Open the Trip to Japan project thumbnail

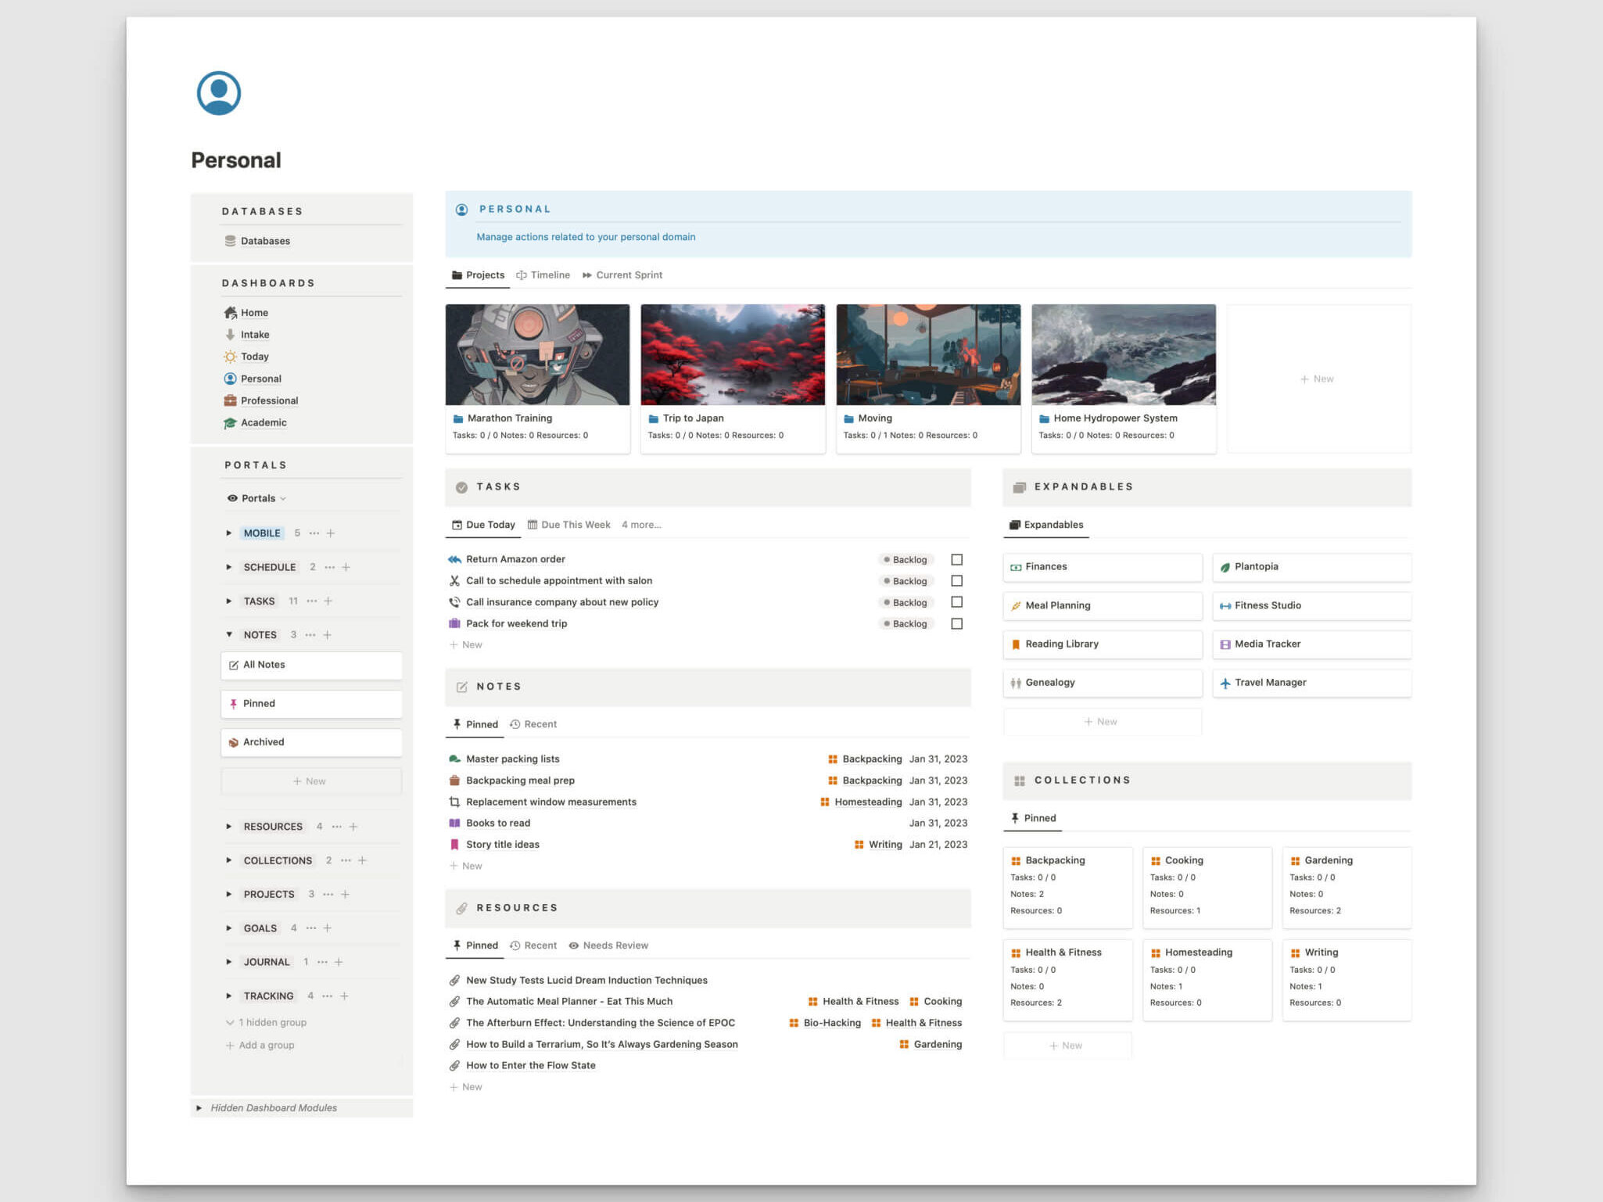[732, 355]
